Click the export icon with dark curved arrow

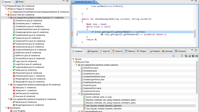(x=186, y=56)
